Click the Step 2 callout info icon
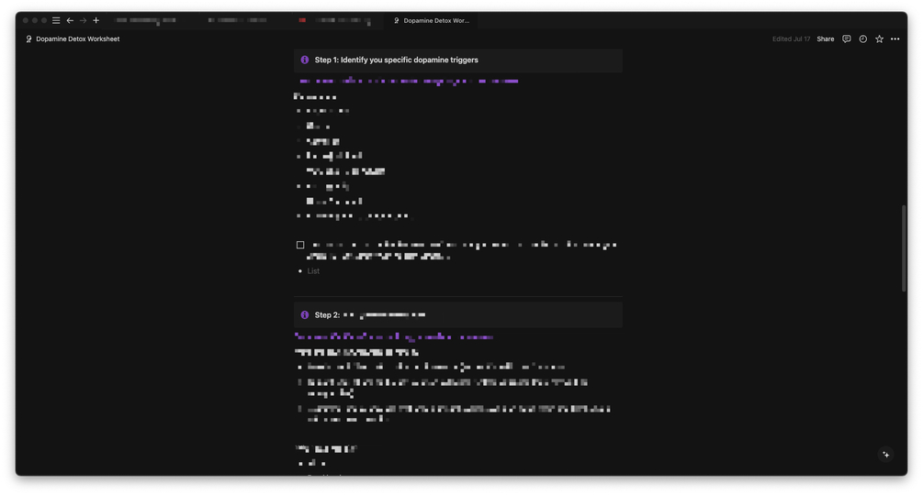923x495 pixels. click(305, 315)
